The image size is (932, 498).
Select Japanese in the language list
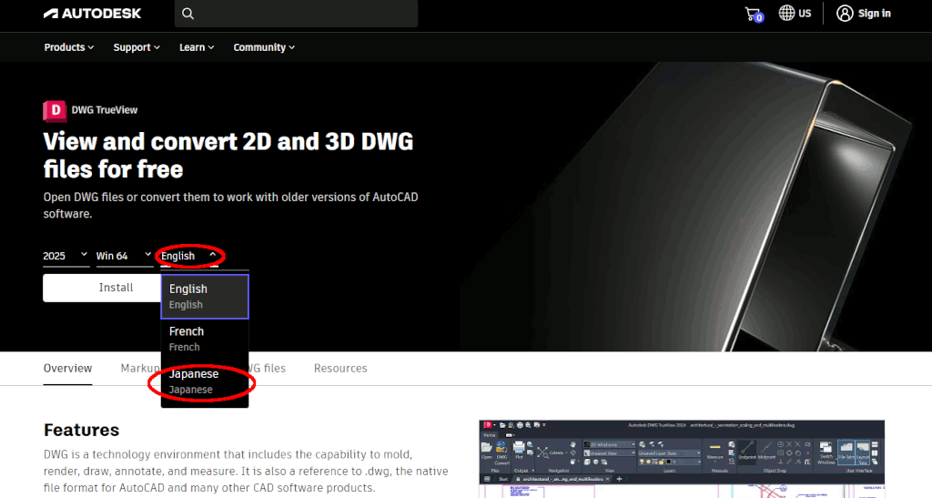[205, 381]
